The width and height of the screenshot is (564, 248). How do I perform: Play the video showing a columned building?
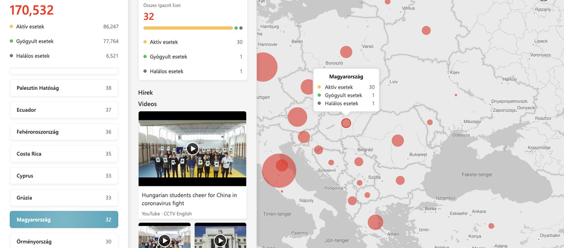point(220,240)
